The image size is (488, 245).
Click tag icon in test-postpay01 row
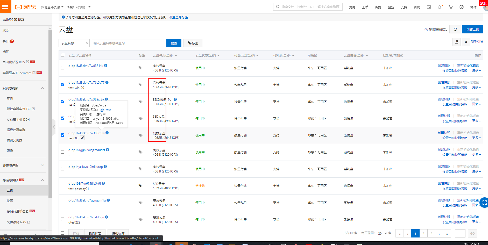tap(140, 186)
